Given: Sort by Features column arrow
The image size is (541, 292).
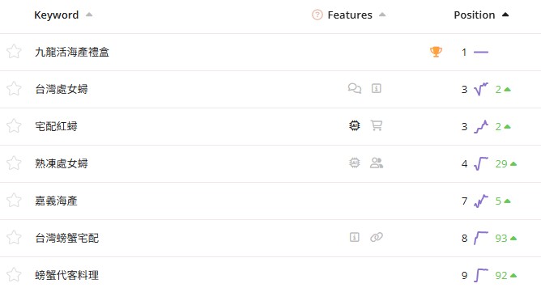Looking at the screenshot, I should coord(382,15).
